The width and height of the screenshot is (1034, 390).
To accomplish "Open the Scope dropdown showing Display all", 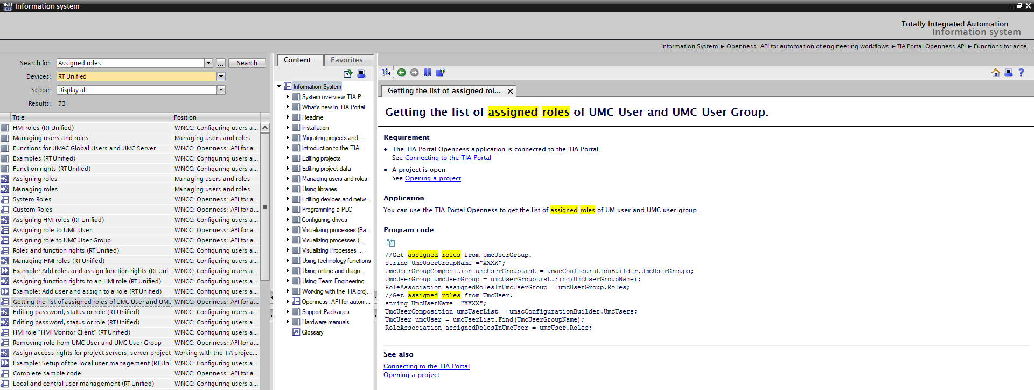I will coord(221,90).
